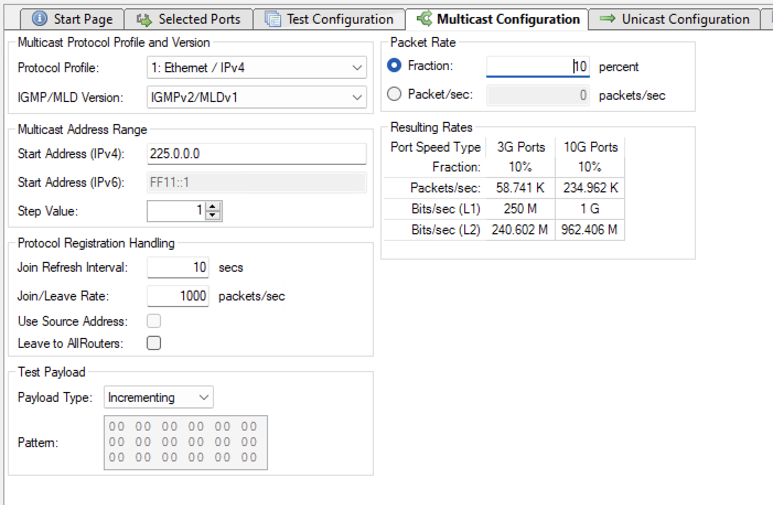Click the Test Configuration tab icon
The width and height of the screenshot is (773, 505).
272,19
